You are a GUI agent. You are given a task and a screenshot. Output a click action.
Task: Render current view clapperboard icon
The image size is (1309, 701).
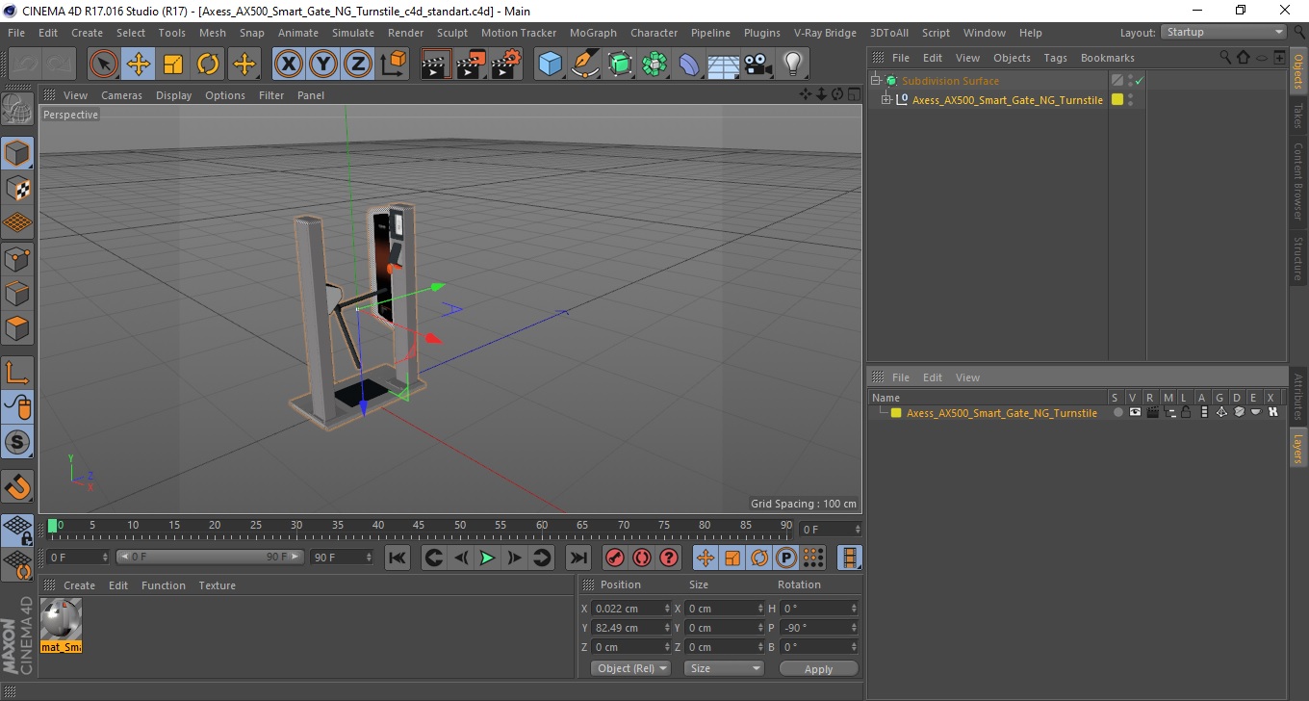click(436, 65)
